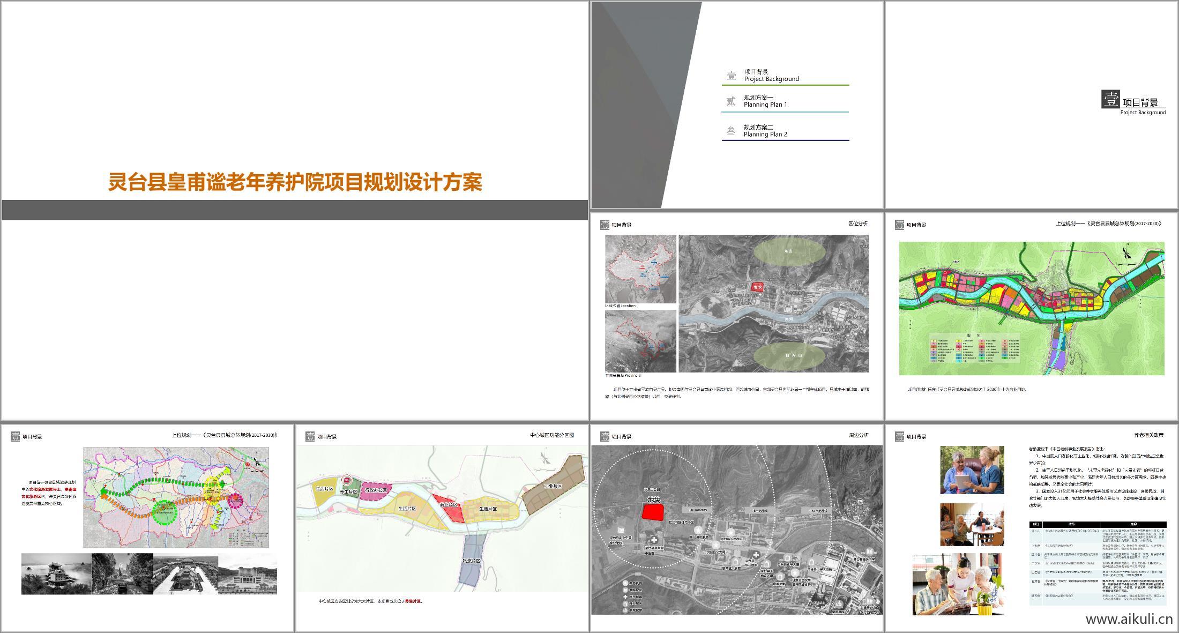Click the 叁 numeral icon beside Planning Plan 2

tap(731, 131)
